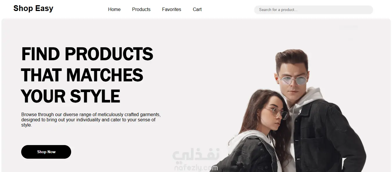Click the black Shop Now button
392x172 pixels.
tap(46, 152)
